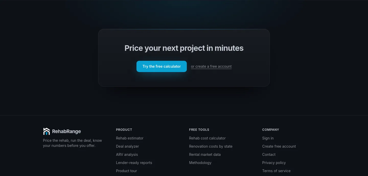Open the create a free account link
Screen dimensions: 368x176
(x=211, y=66)
